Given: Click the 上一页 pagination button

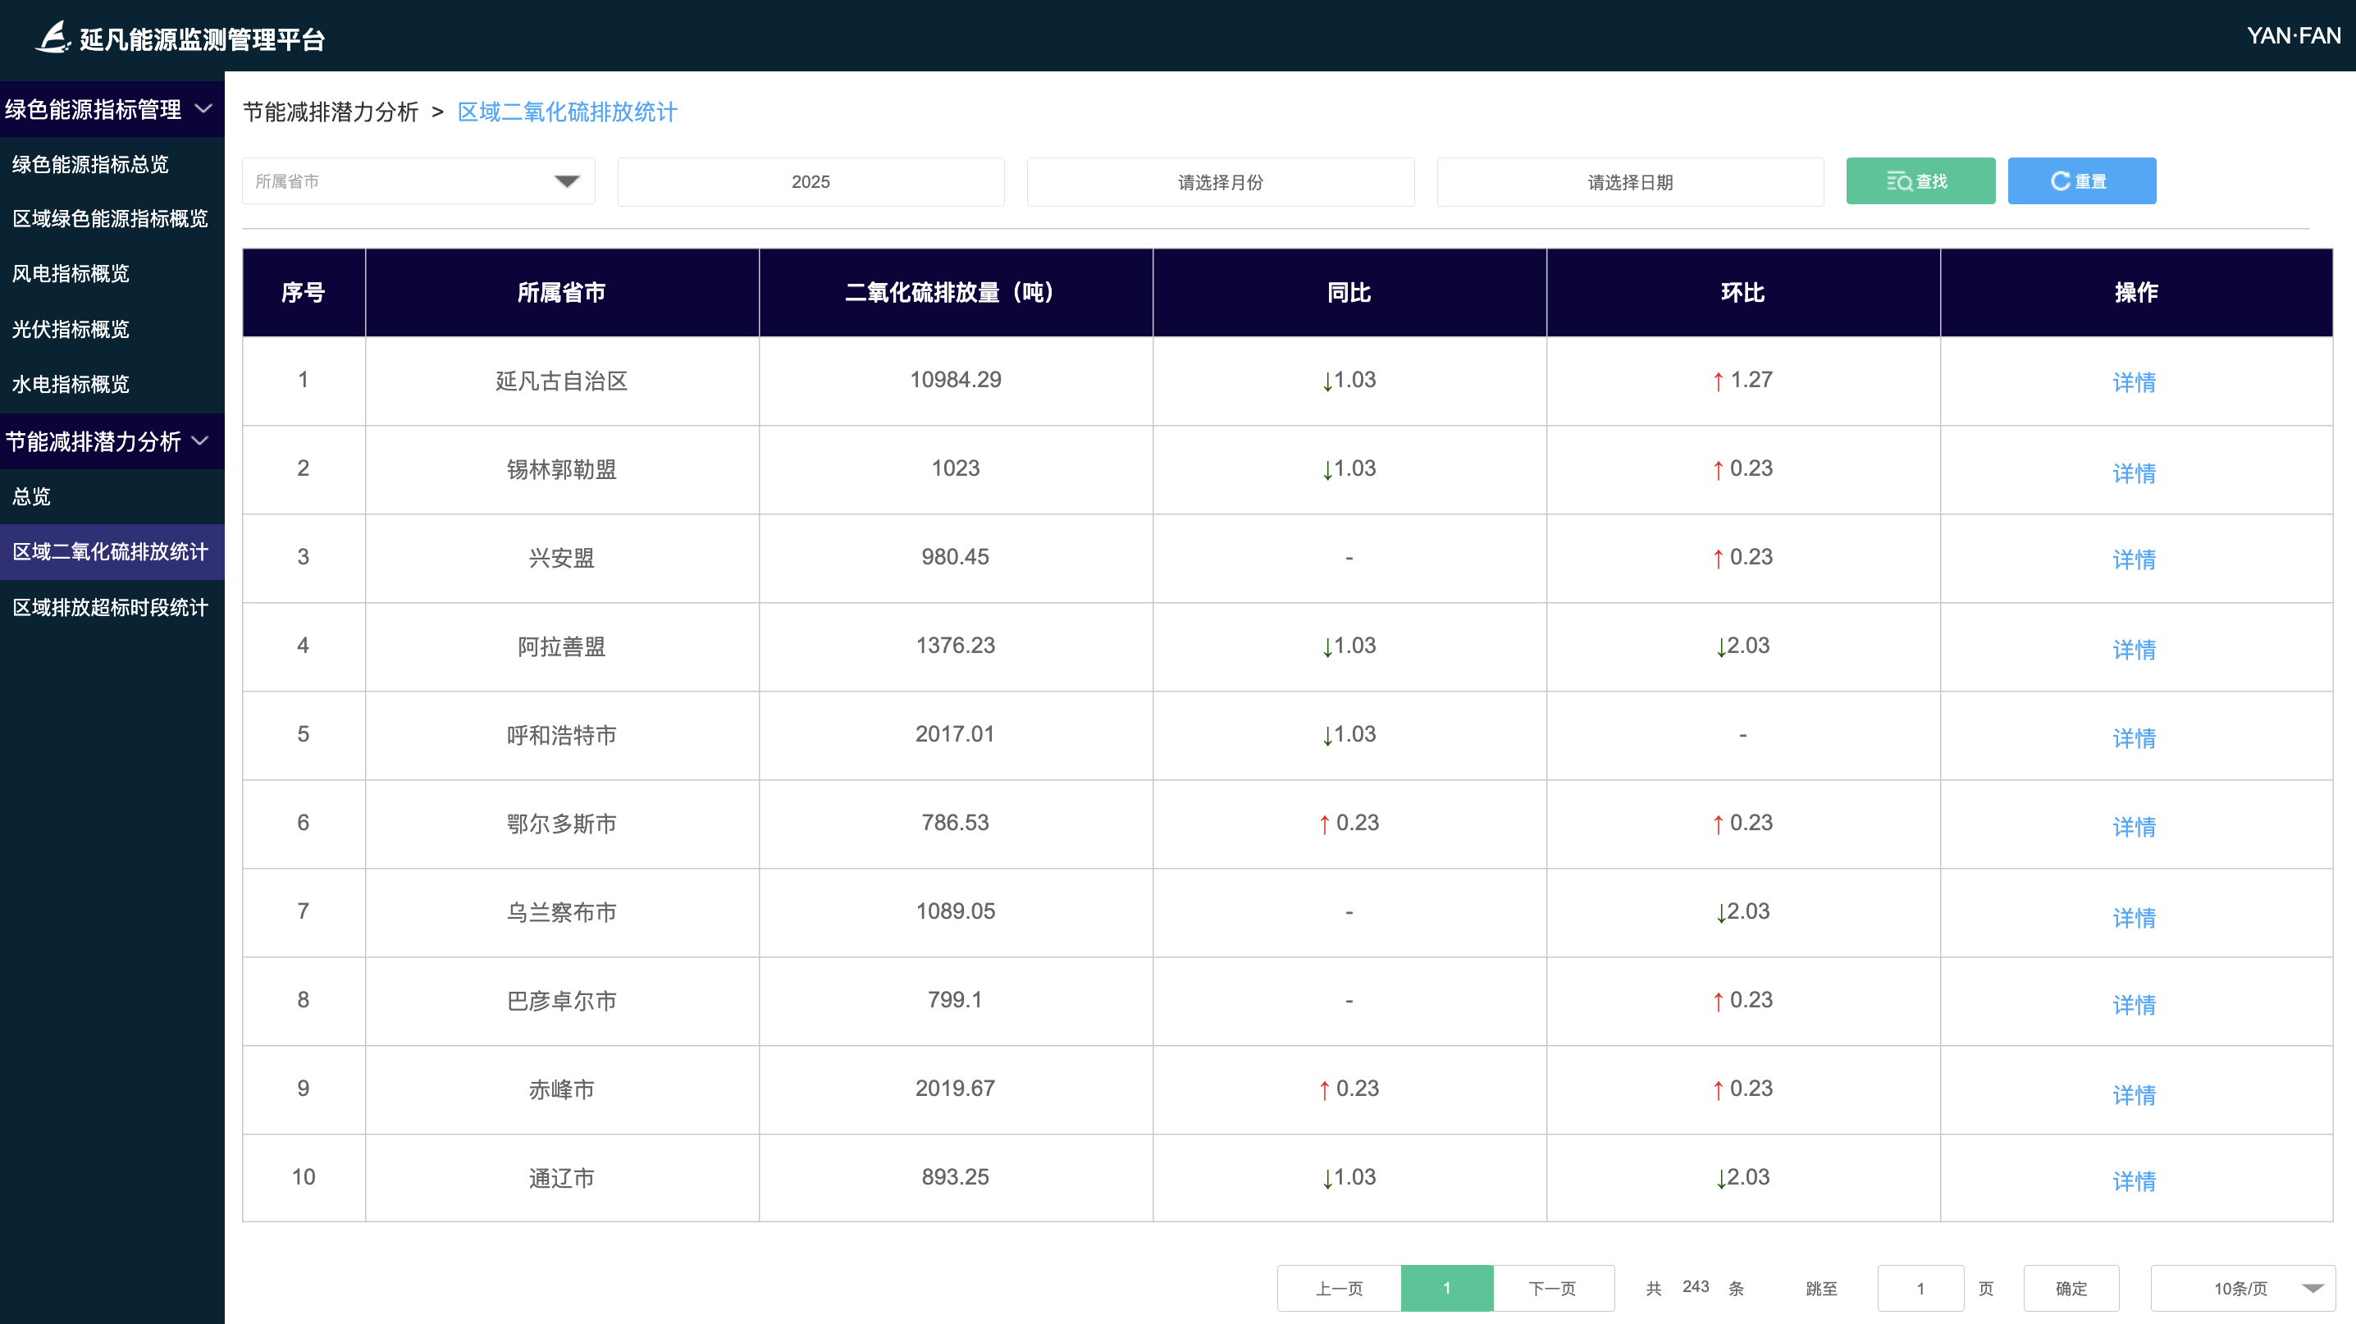Looking at the screenshot, I should tap(1339, 1289).
